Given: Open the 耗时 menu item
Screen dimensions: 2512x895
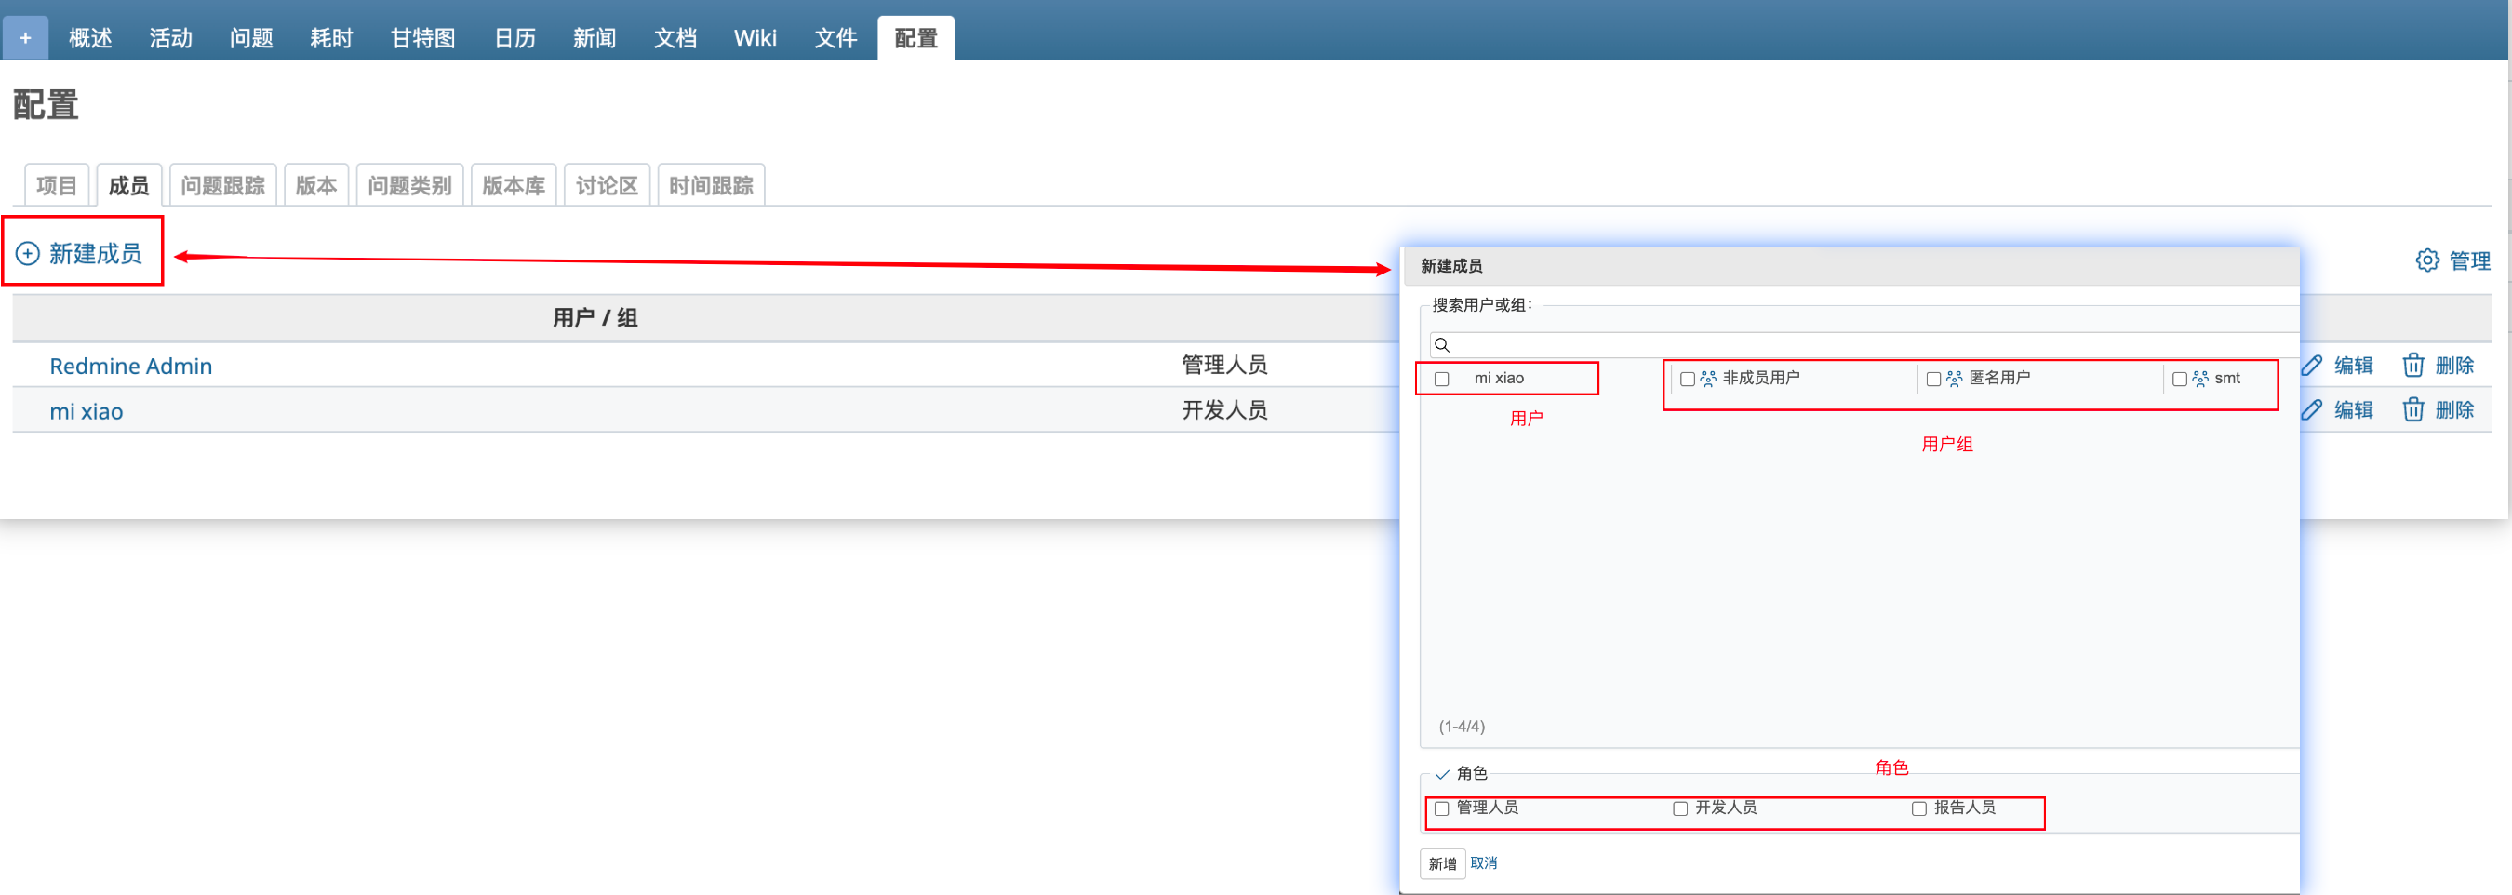Looking at the screenshot, I should pos(330,38).
